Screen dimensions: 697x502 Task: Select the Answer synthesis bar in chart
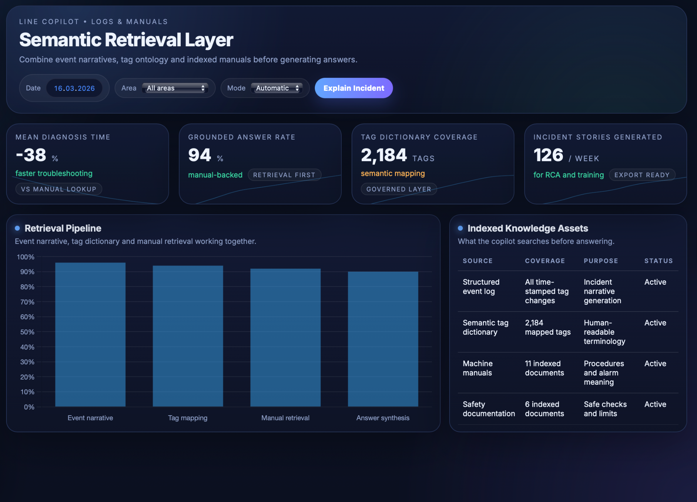pyautogui.click(x=383, y=339)
